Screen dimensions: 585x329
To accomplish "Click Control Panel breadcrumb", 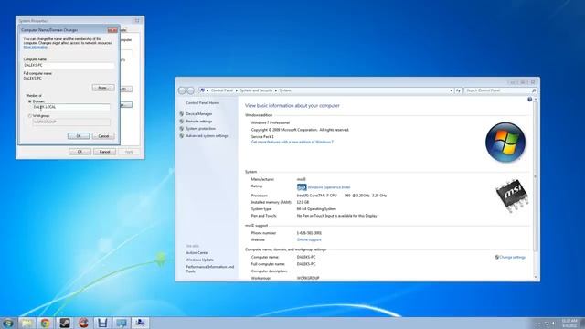I will pyautogui.click(x=222, y=90).
